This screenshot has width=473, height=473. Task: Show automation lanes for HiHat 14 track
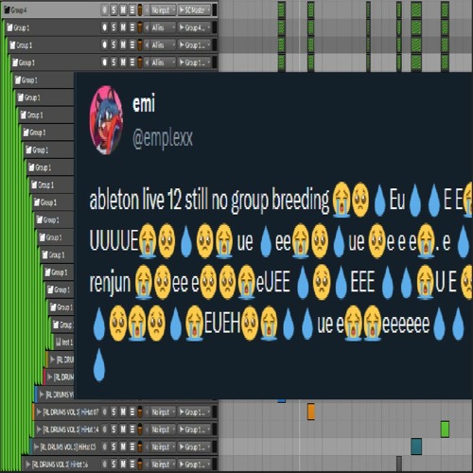132,429
